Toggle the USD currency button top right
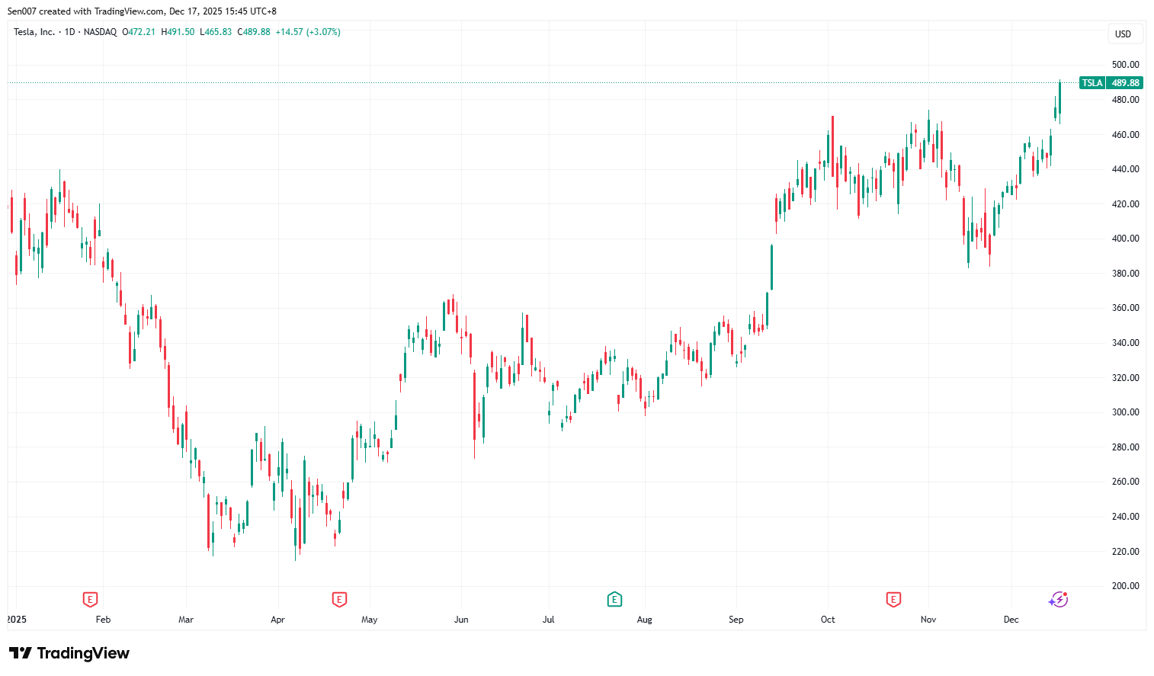This screenshot has width=1154, height=676. tap(1124, 34)
